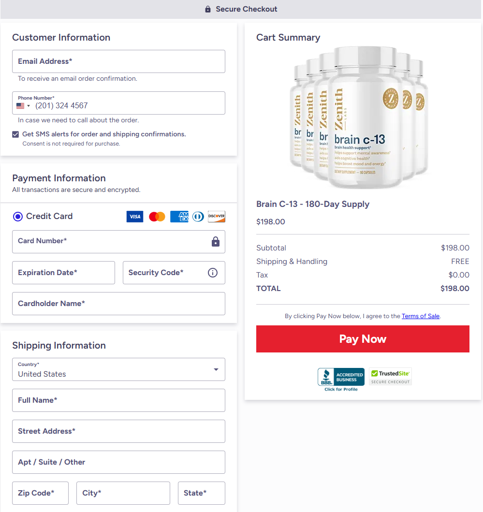Uncheck the SMS alerts checkbox

15,134
